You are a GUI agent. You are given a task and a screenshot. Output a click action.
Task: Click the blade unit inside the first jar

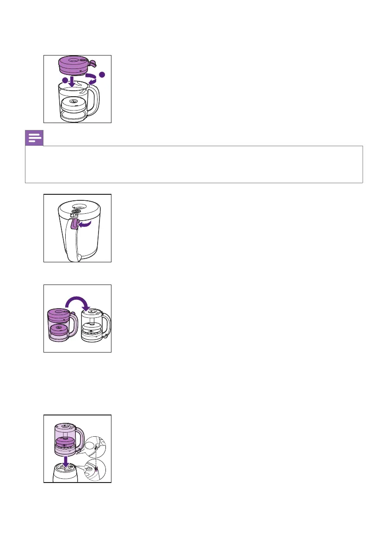coord(74,105)
